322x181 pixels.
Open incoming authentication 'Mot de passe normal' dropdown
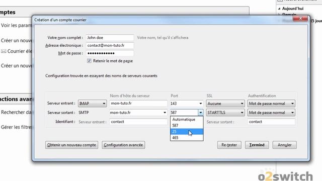pyautogui.click(x=271, y=104)
